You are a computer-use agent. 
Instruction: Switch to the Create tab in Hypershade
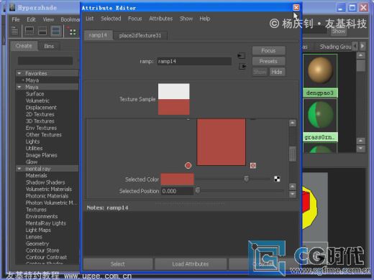(24, 46)
